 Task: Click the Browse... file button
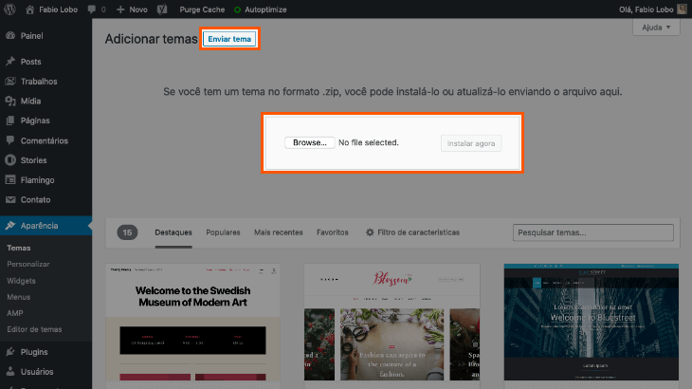[309, 142]
